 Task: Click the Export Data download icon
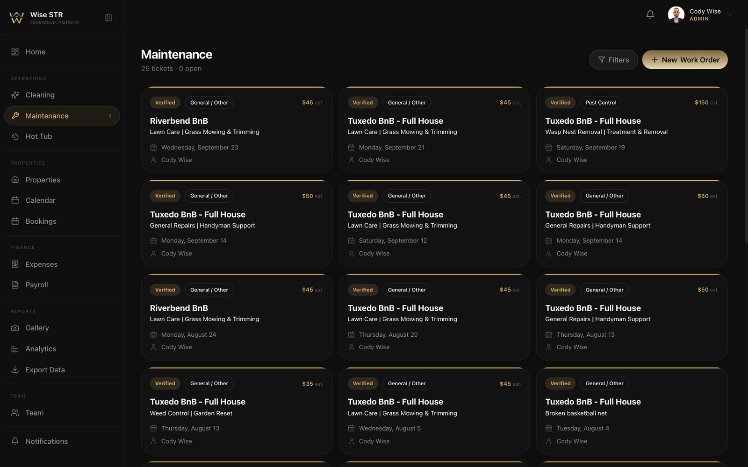tap(15, 369)
